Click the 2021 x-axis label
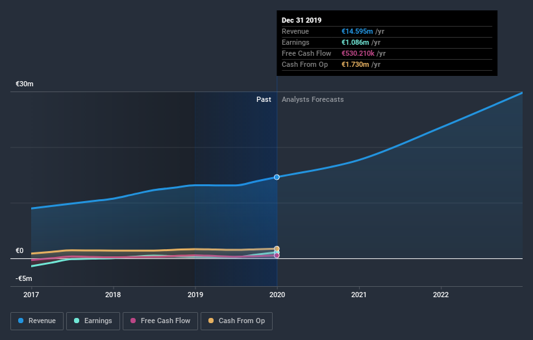 [358, 295]
